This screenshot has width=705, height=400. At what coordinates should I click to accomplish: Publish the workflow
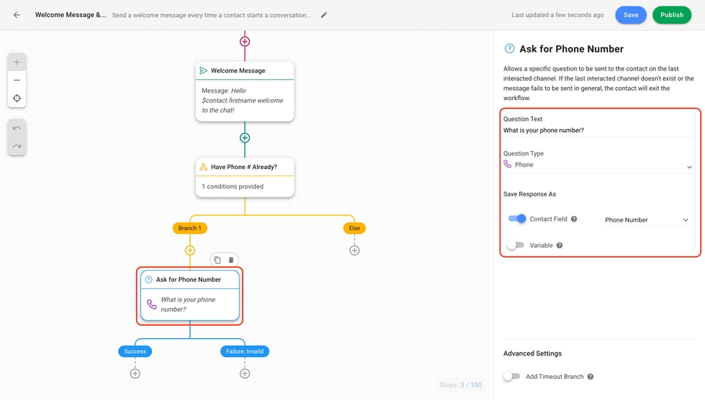point(671,15)
